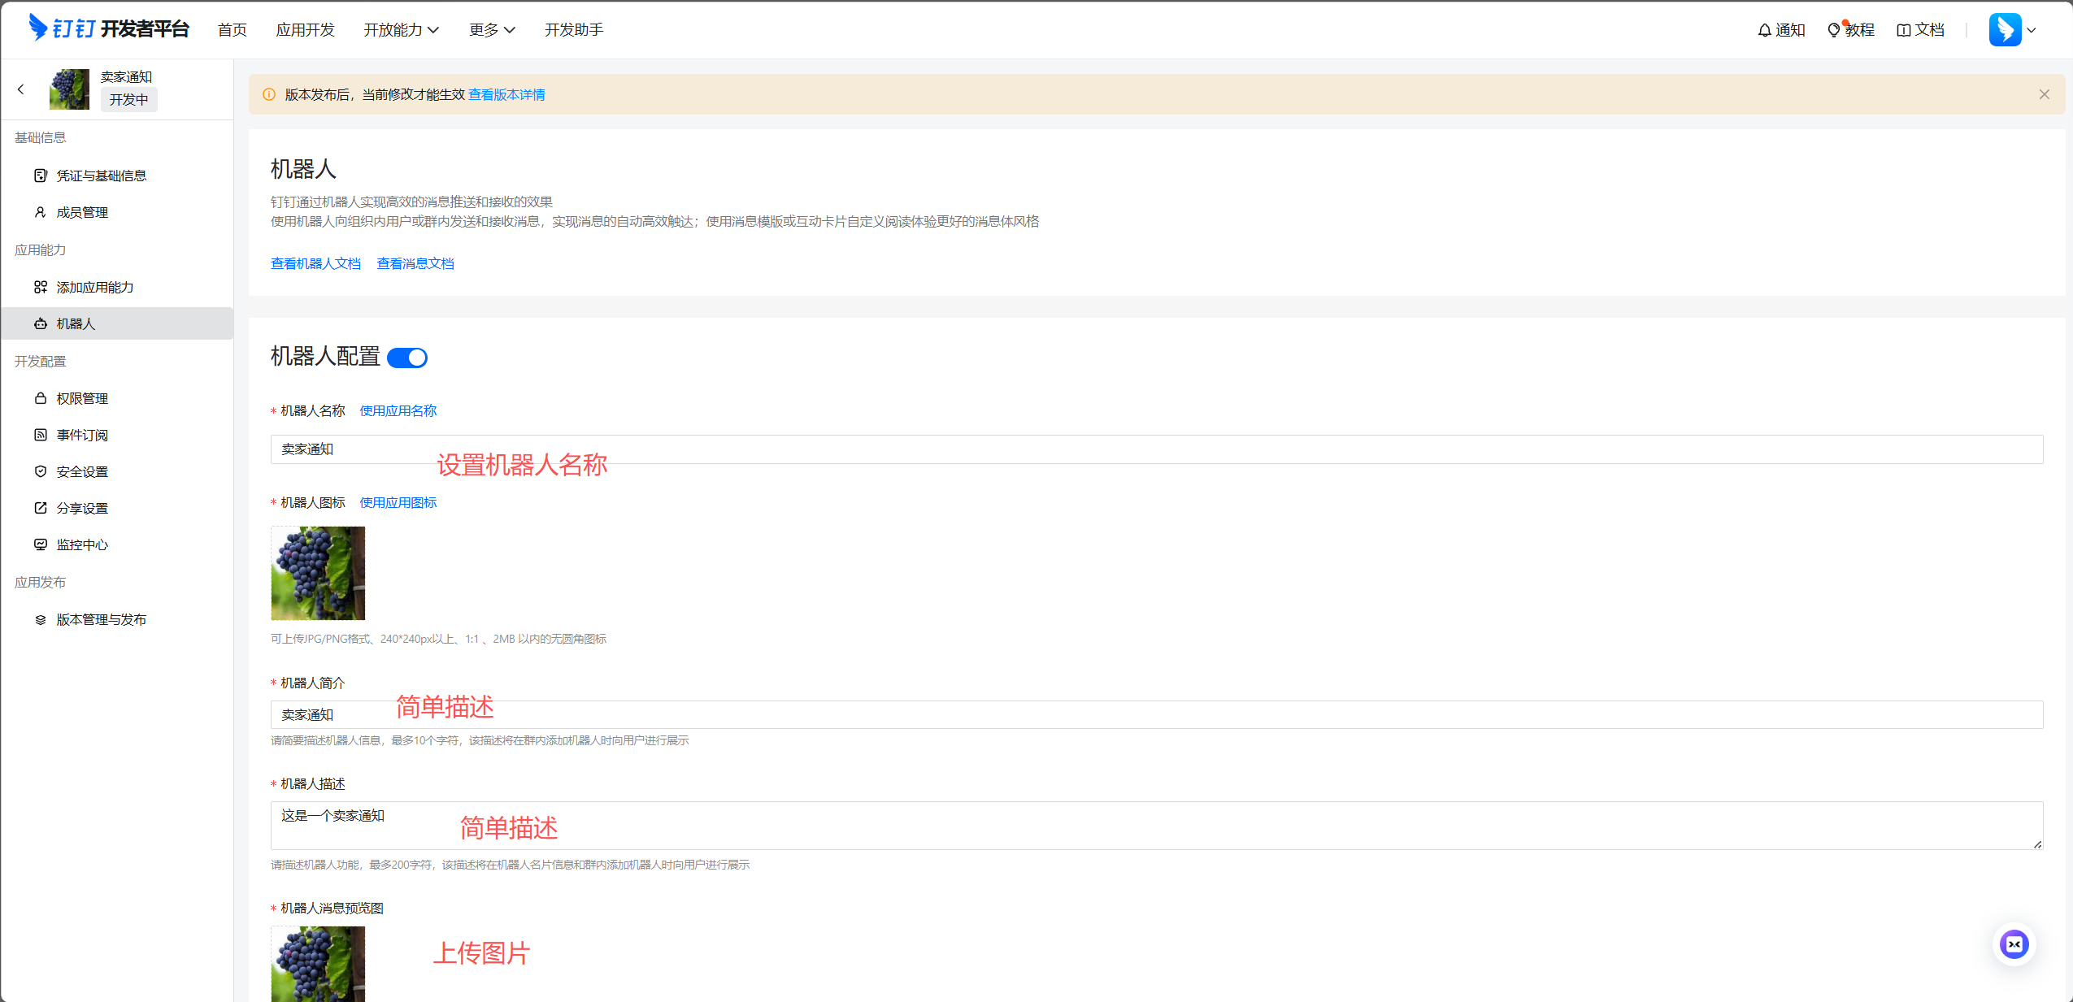Viewport: 2073px width, 1002px height.
Task: Click the warning info icon in banner
Action: pyautogui.click(x=269, y=94)
